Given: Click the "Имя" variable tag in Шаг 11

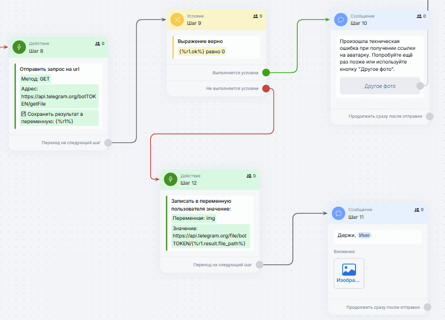Looking at the screenshot, I should click(x=364, y=235).
